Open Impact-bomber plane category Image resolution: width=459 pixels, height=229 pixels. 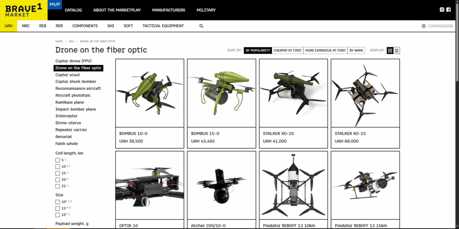coord(76,109)
